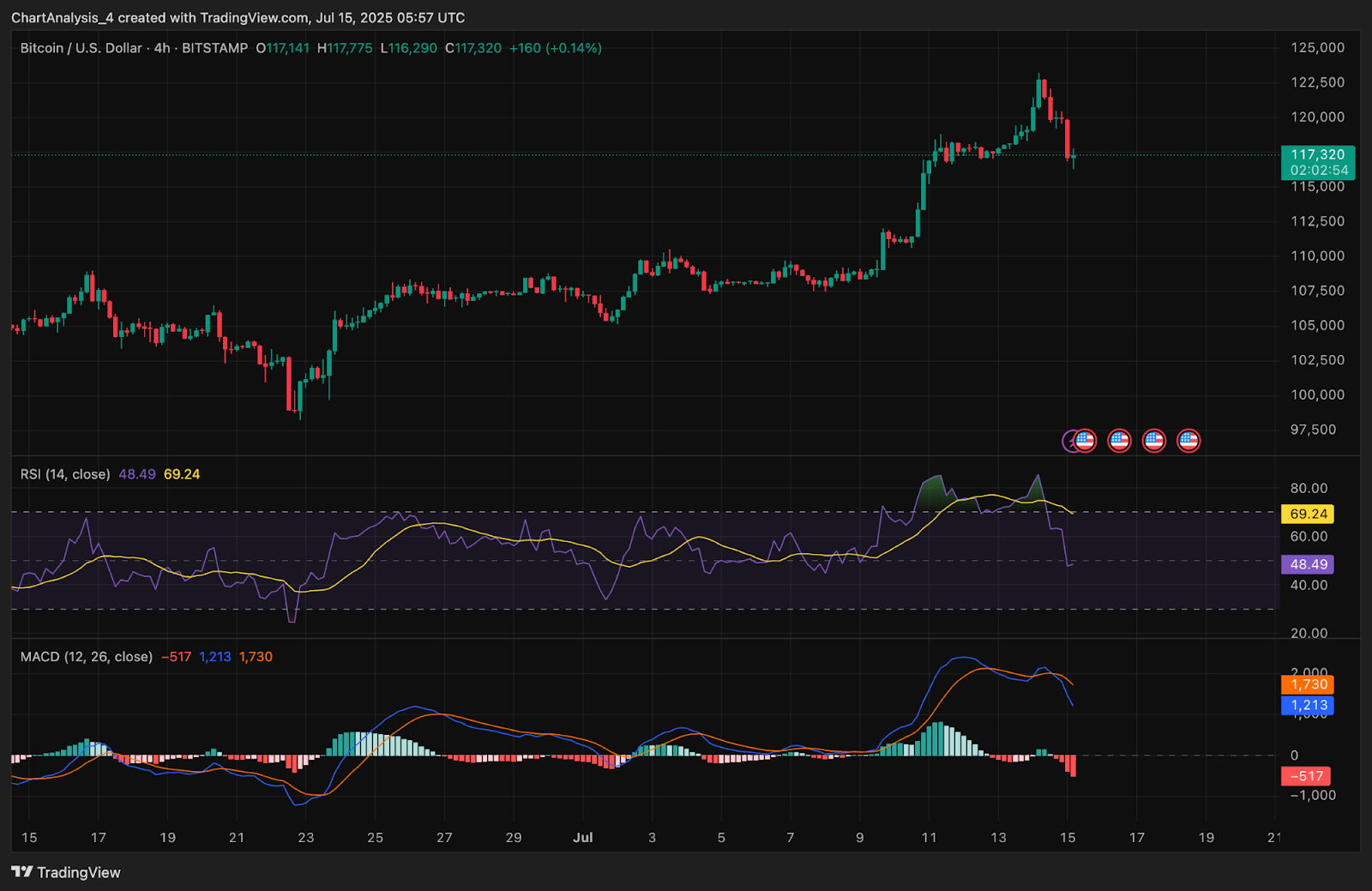
Task: Click the 125,000 price scale label
Action: (1318, 48)
